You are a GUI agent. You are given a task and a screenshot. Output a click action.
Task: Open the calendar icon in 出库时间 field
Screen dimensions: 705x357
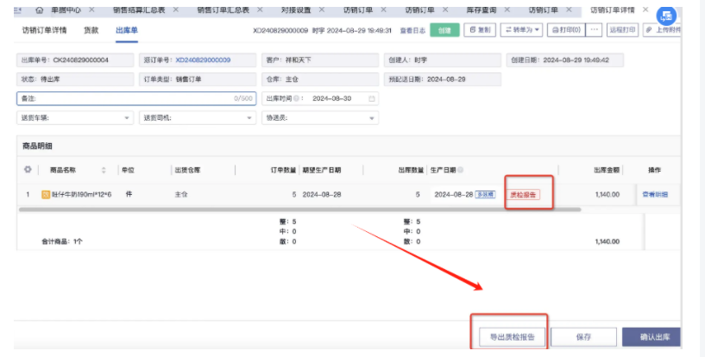pos(372,98)
